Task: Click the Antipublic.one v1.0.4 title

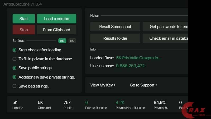Action: point(23,4)
